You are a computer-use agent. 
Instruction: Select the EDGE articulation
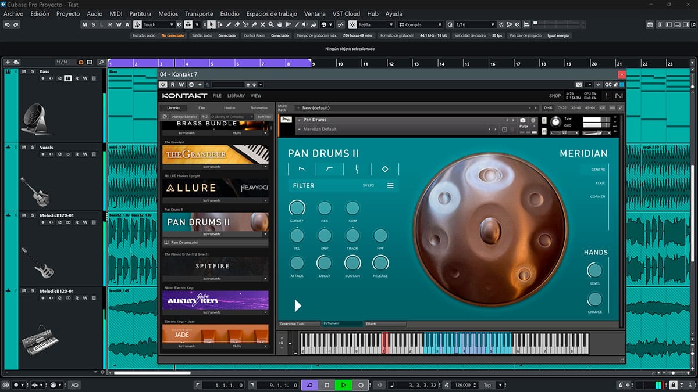(600, 183)
